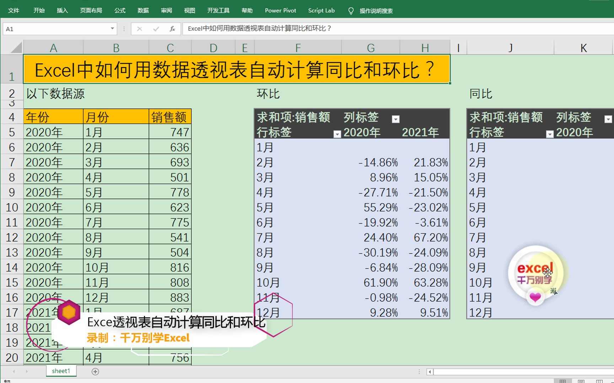Select column F header
Image resolution: width=614 pixels, height=383 pixels.
click(298, 48)
